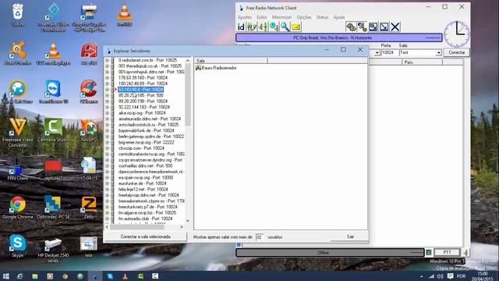Image resolution: width=499 pixels, height=281 pixels.
Task: Open the Google Chrome desktop icon
Action: 17,208
